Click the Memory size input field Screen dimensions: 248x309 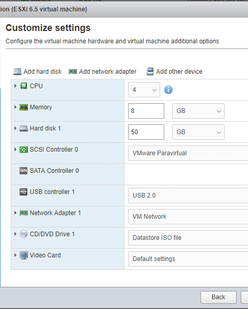coord(146,111)
